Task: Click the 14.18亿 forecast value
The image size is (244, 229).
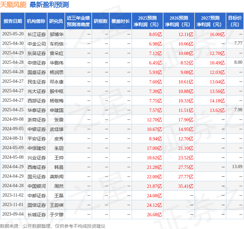Action: (217, 101)
